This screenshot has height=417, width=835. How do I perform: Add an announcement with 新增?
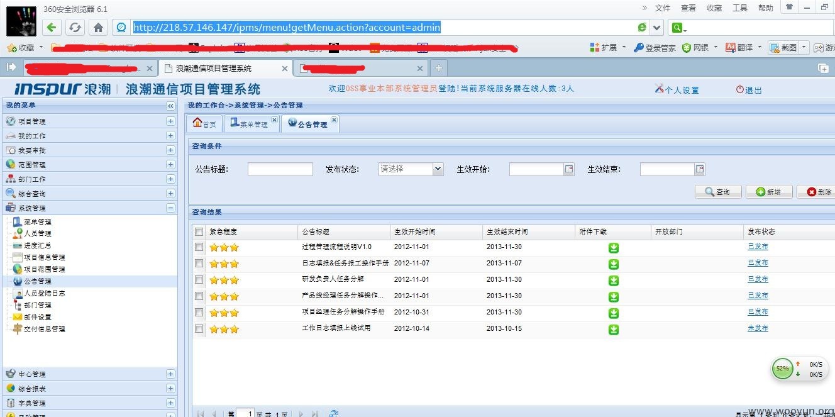pos(769,192)
